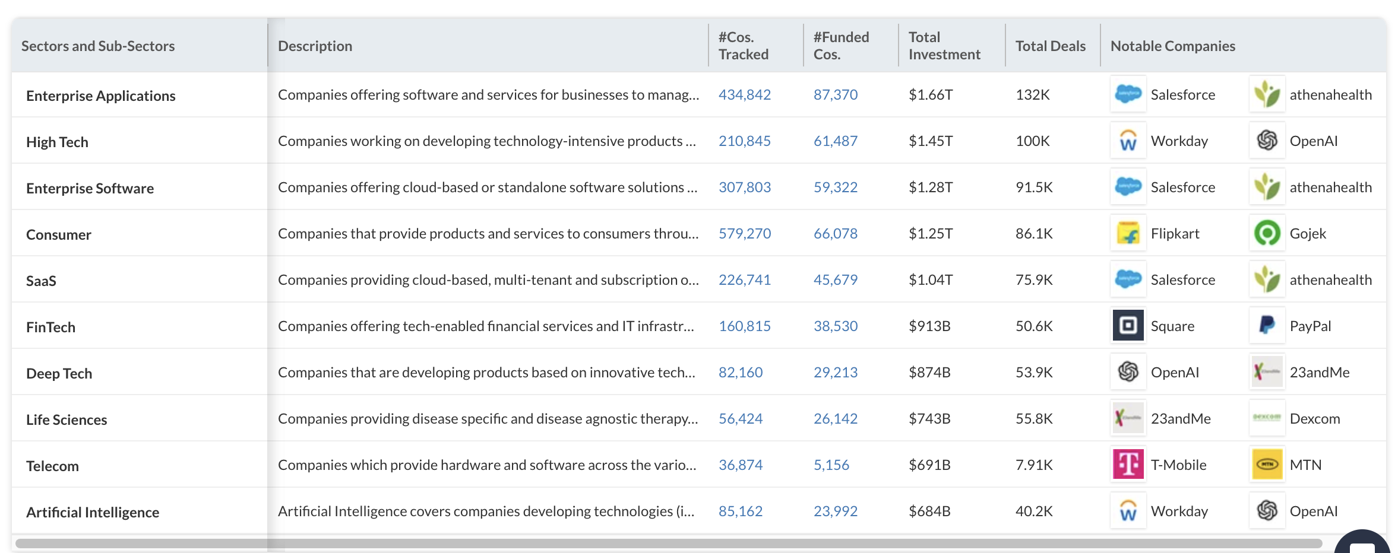The width and height of the screenshot is (1398, 553).
Task: Click Telecom's 36,874 companies tracked link
Action: (x=740, y=465)
